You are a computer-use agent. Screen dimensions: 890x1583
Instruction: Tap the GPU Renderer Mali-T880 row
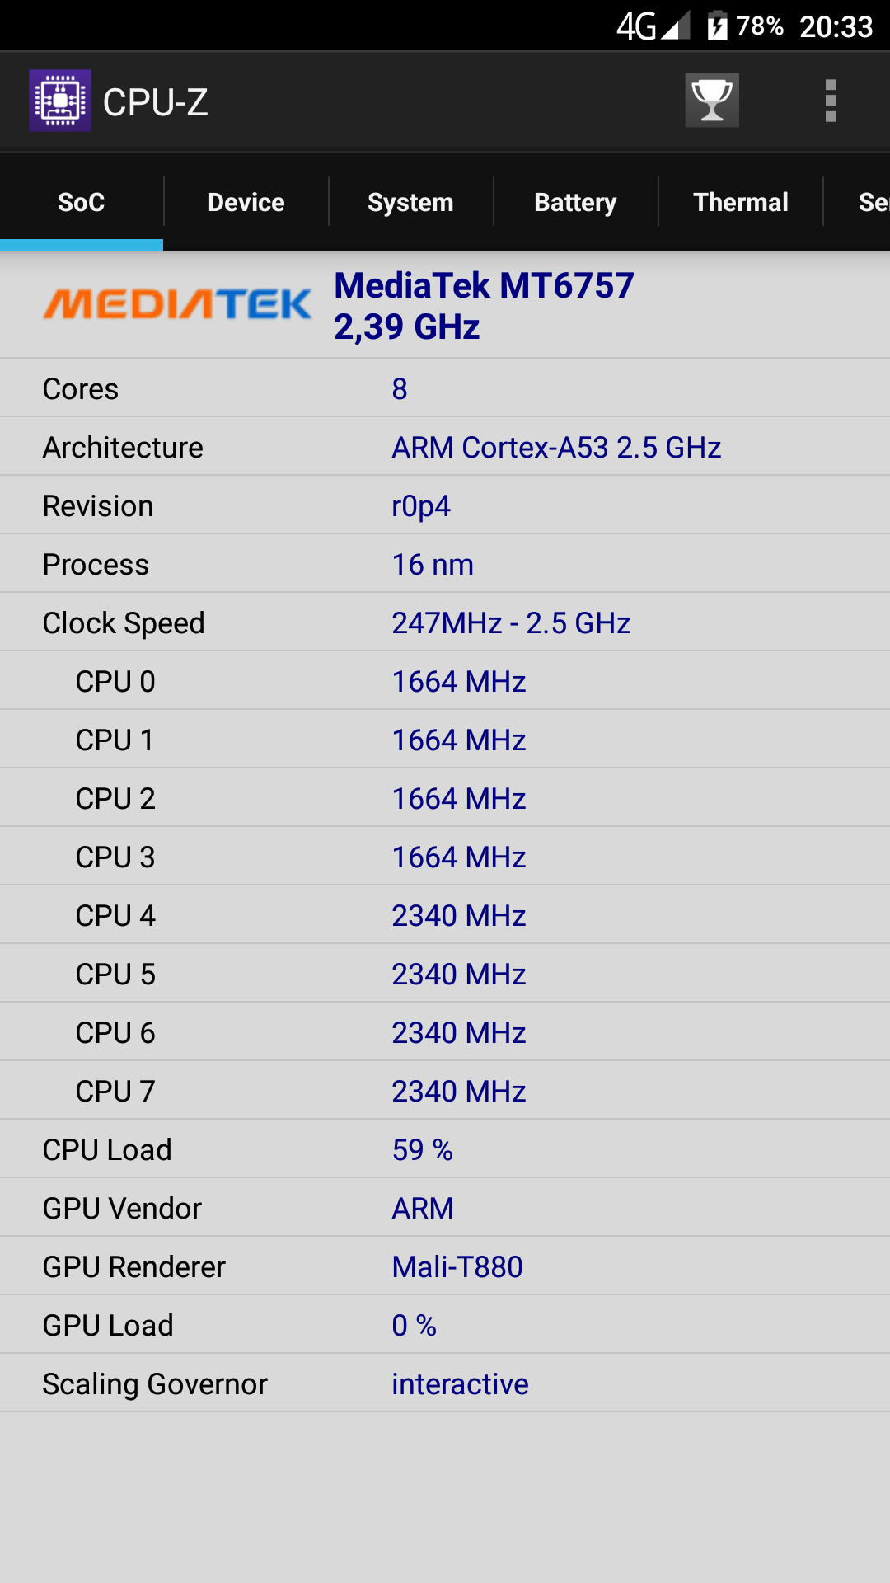[445, 1266]
